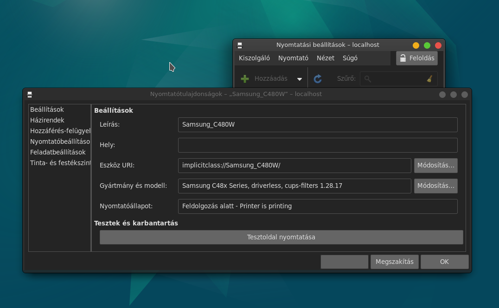The width and height of the screenshot is (499, 308).
Task: Open the Nyomtató menu
Action: [x=293, y=58]
